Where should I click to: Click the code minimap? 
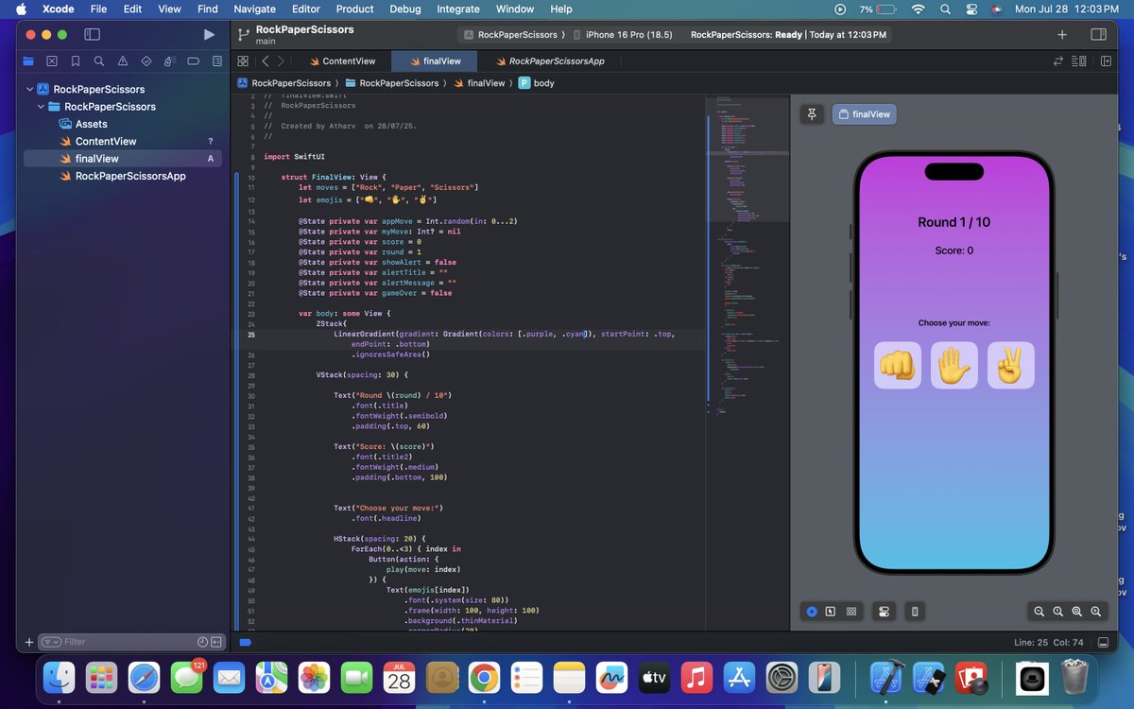[747, 255]
